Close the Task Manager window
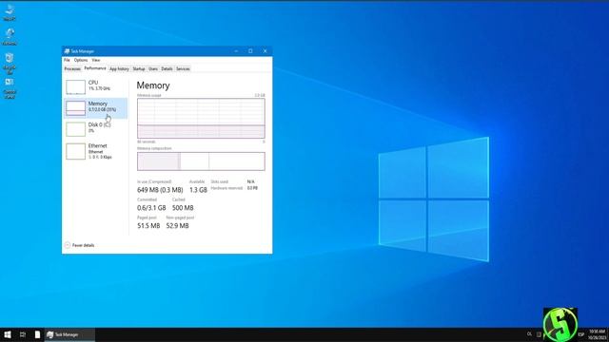 coord(265,51)
